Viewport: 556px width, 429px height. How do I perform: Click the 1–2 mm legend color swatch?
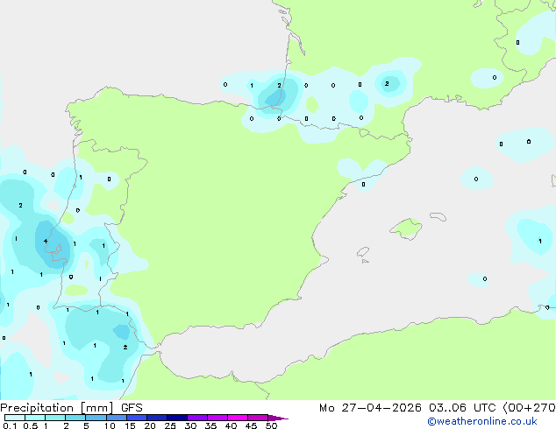55,418
